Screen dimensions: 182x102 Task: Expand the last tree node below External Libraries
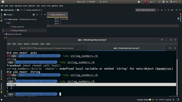[4, 38]
